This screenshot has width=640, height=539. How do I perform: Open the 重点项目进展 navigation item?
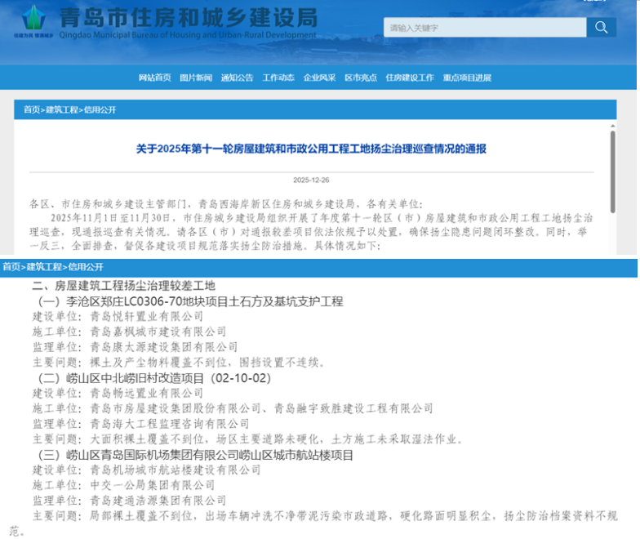[467, 78]
